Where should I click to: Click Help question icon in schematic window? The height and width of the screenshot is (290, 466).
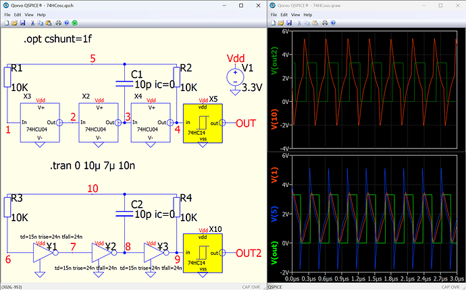pos(67,23)
